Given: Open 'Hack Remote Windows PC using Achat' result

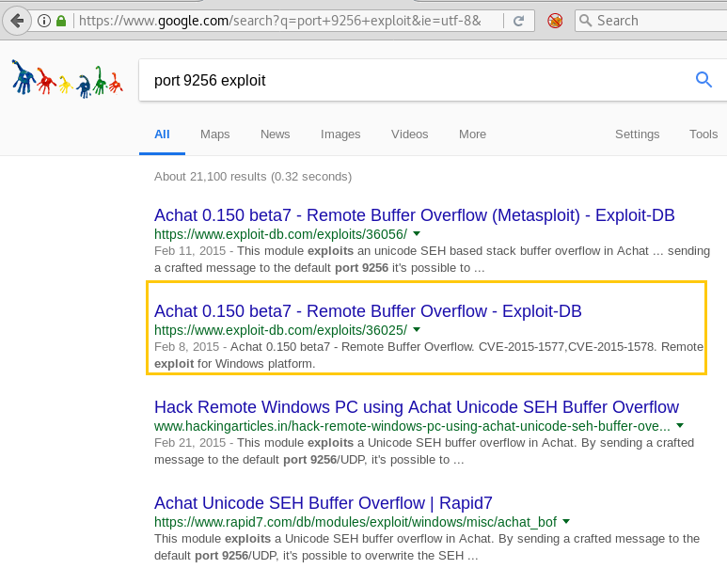Looking at the screenshot, I should [x=417, y=407].
